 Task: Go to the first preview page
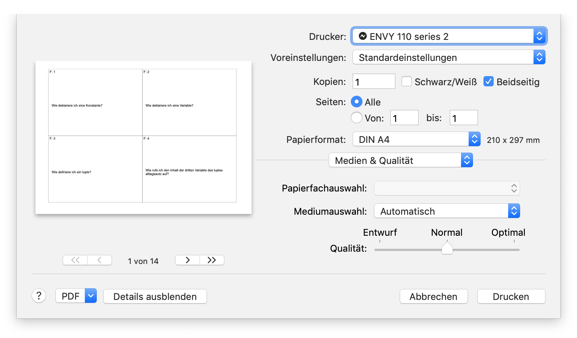click(75, 260)
